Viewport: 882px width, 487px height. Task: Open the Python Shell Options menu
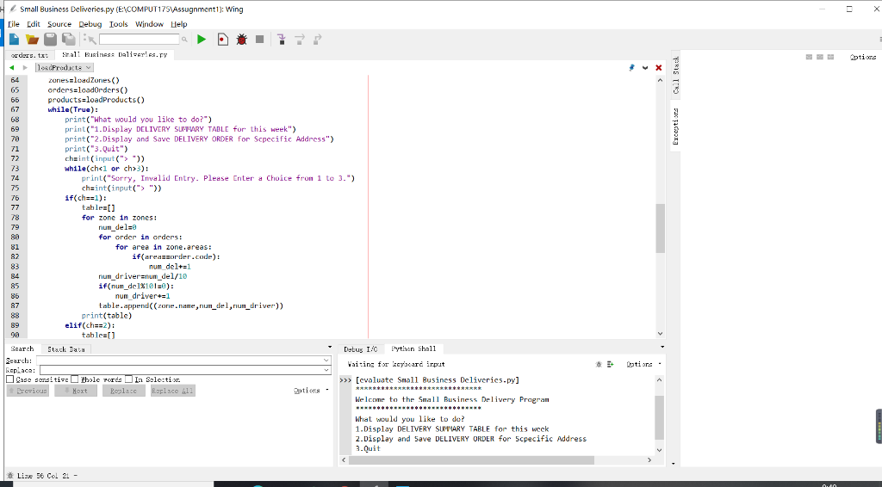point(643,364)
